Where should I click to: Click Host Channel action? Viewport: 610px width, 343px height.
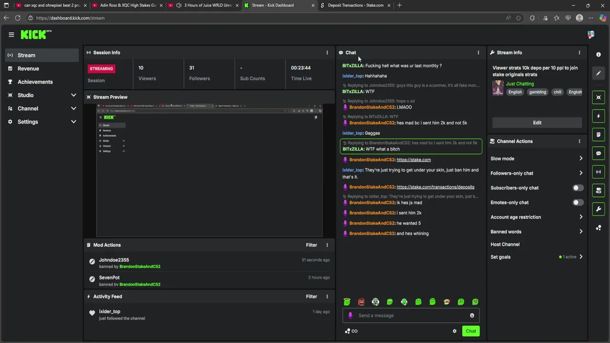[x=505, y=244]
